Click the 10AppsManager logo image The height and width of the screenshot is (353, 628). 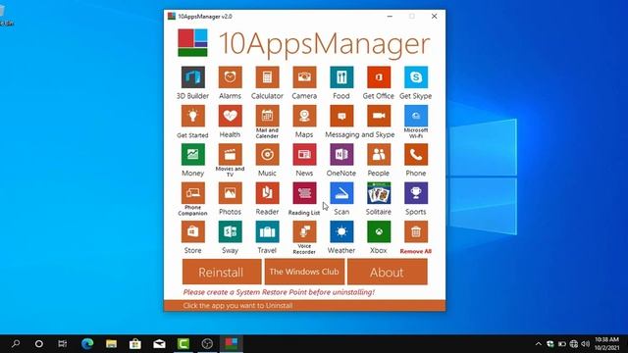coord(192,42)
